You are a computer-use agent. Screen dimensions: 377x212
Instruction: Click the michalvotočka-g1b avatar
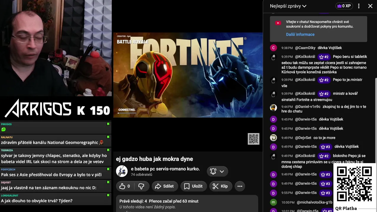point(273,202)
